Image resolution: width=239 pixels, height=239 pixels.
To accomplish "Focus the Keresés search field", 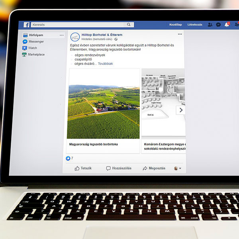I will coord(82,25).
